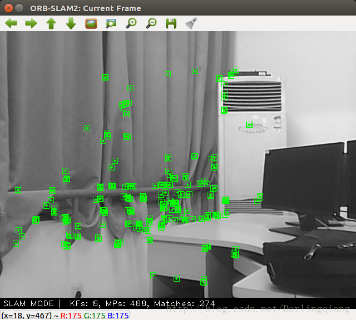
Task: Close the ORB-SLAM2 Current Frame window
Action: (8, 8)
